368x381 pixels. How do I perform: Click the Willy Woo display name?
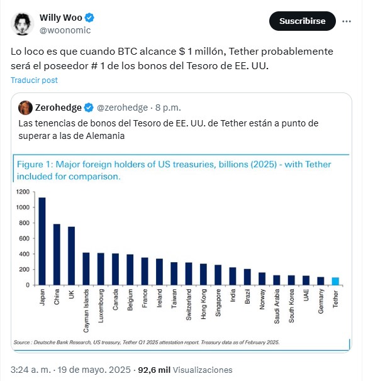pos(61,18)
